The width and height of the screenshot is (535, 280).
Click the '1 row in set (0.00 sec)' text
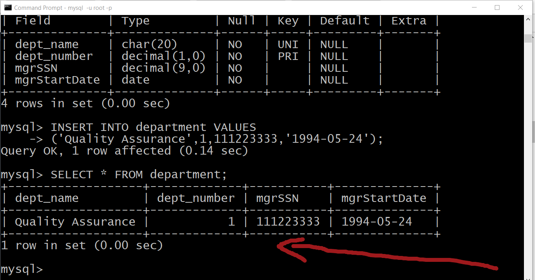pos(82,246)
